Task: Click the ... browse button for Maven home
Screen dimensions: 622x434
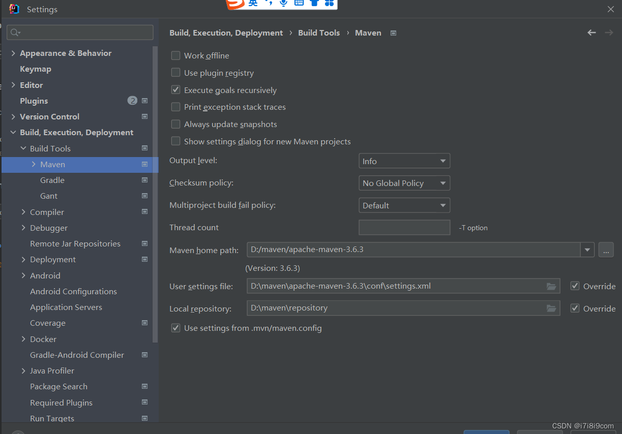Action: [606, 250]
